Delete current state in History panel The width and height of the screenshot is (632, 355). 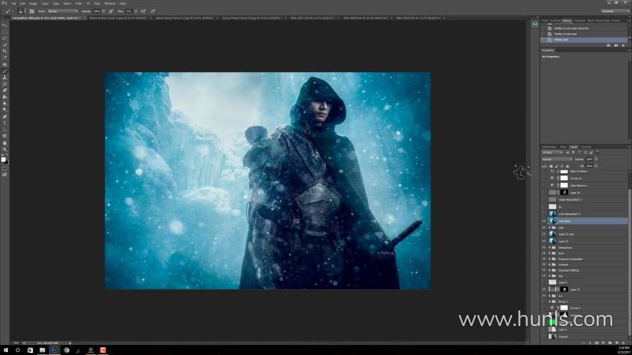(x=623, y=45)
